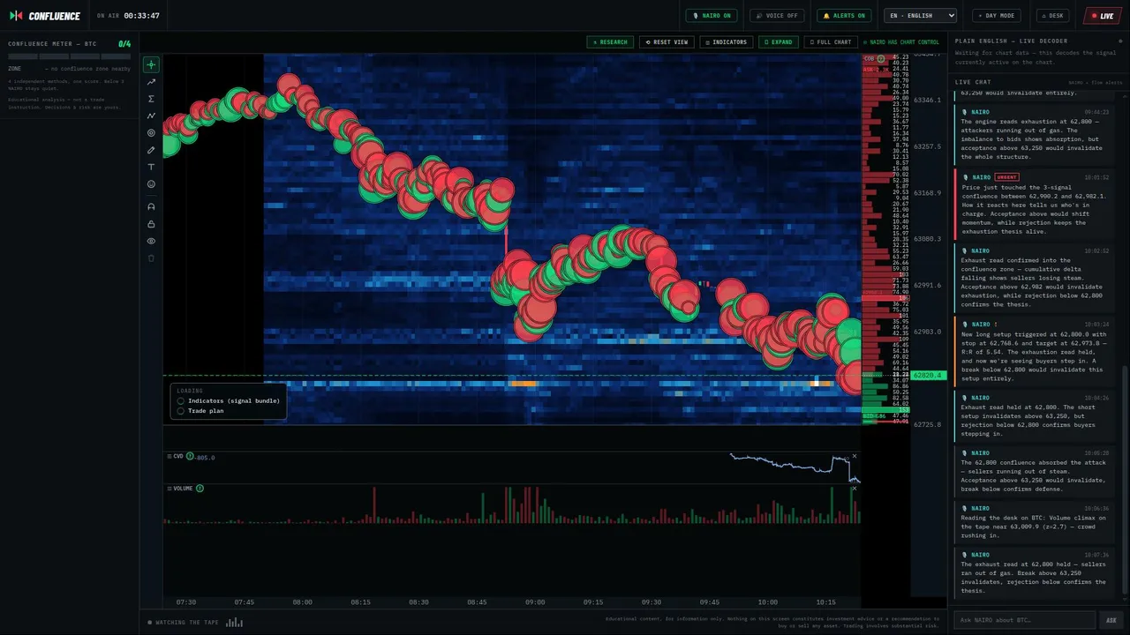Image resolution: width=1130 pixels, height=635 pixels.
Task: Switch to Day Mode
Action: point(996,15)
